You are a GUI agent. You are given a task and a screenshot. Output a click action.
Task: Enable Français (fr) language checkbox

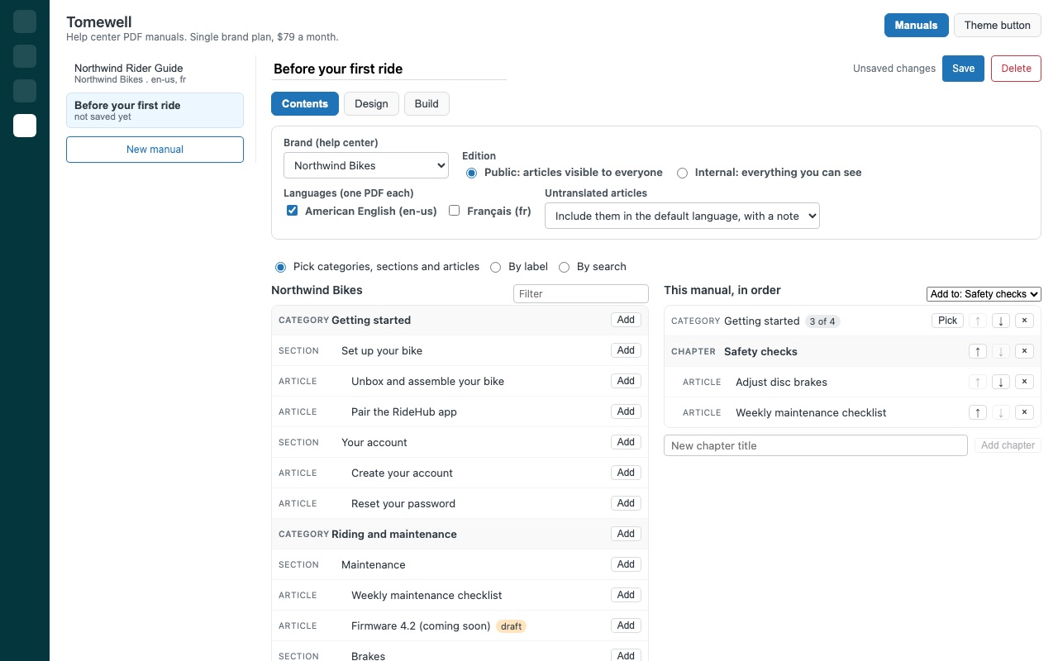pos(454,211)
